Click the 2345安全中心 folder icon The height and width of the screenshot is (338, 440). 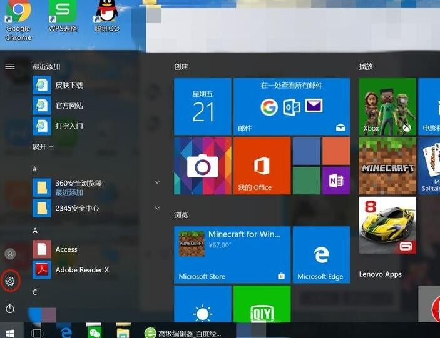(42, 208)
